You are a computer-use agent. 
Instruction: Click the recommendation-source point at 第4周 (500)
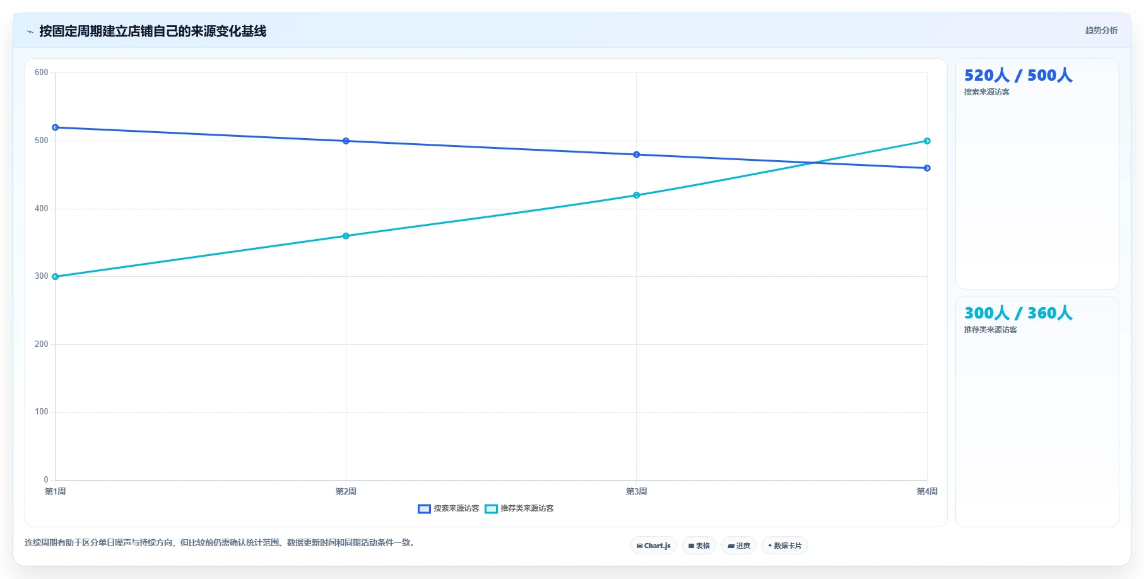927,141
